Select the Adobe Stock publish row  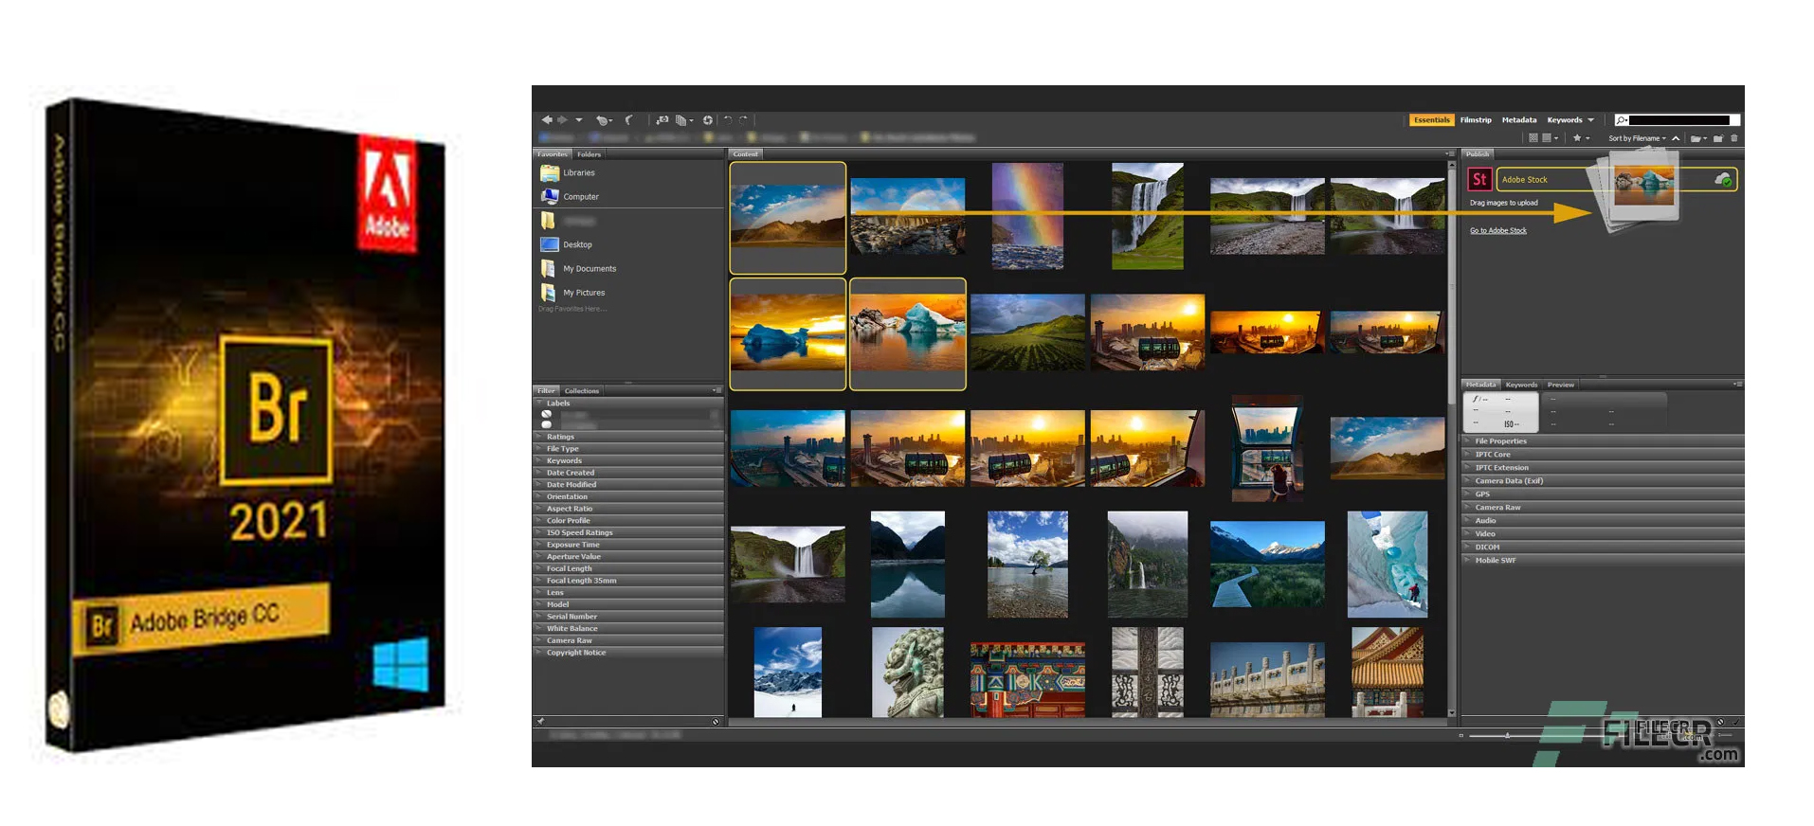tap(1616, 179)
